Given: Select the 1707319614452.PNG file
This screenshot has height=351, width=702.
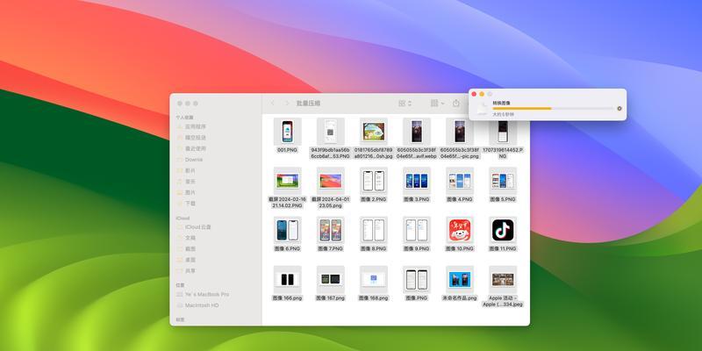Looking at the screenshot, I should pos(503,133).
